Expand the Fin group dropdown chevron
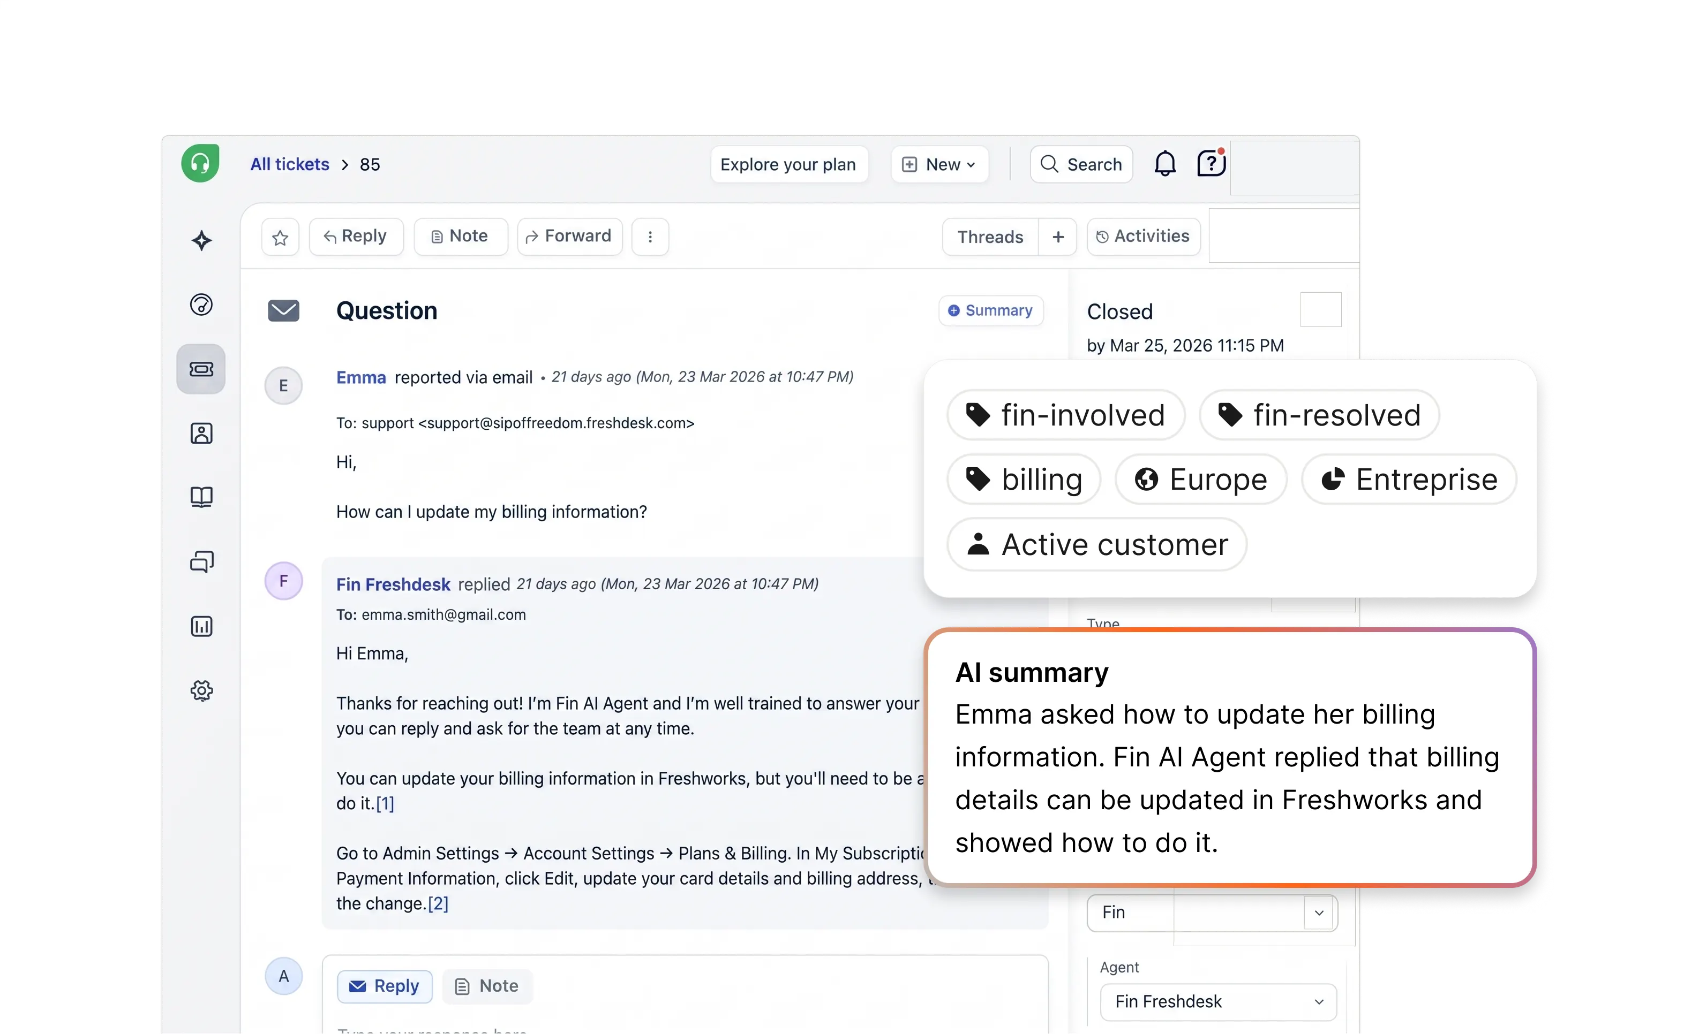The image size is (1699, 1034). coord(1318,913)
